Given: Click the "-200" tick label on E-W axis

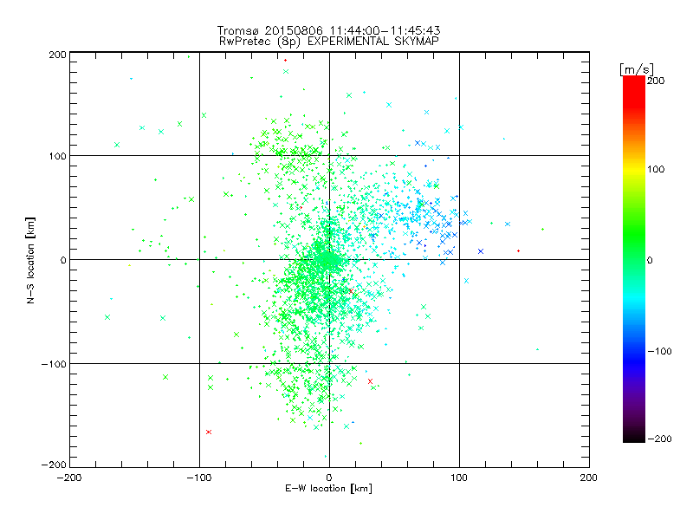Looking at the screenshot, I should pyautogui.click(x=69, y=478).
